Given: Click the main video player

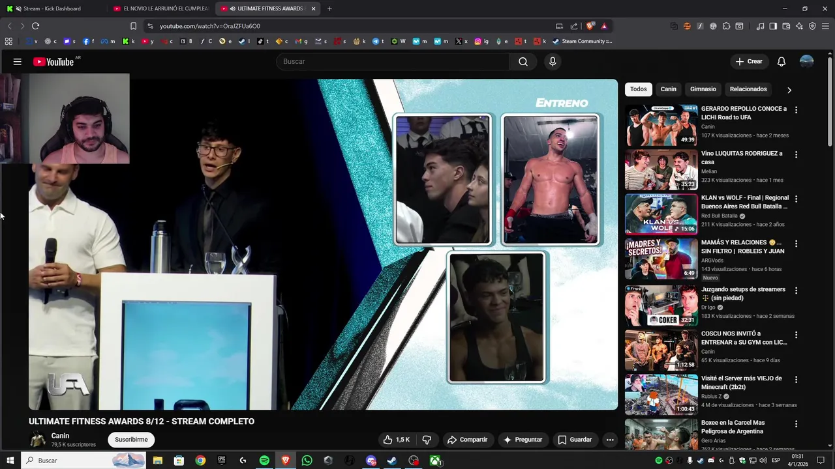Looking at the screenshot, I should point(323,244).
